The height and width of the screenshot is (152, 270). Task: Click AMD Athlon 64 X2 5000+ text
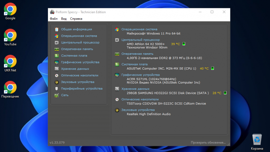click(x=146, y=44)
